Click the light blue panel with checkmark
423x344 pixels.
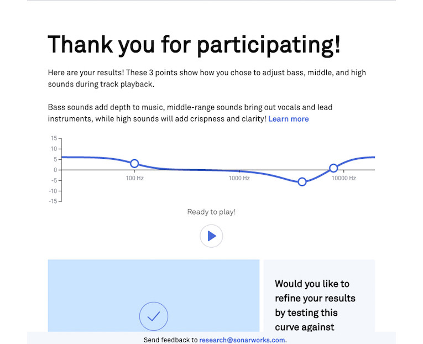(x=154, y=296)
